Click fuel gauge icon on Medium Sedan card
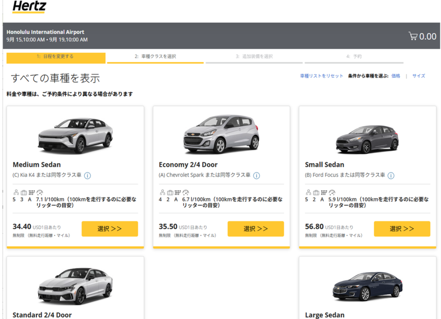This screenshot has width=441, height=319. 40,192
